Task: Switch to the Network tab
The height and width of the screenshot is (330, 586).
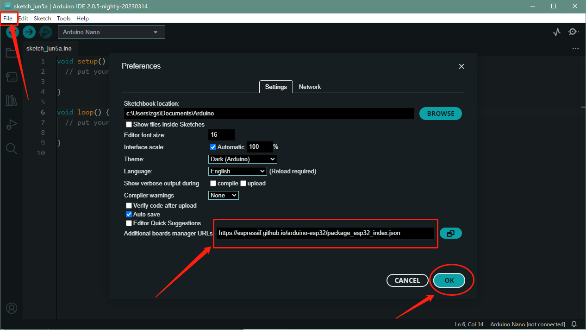Action: 310,87
